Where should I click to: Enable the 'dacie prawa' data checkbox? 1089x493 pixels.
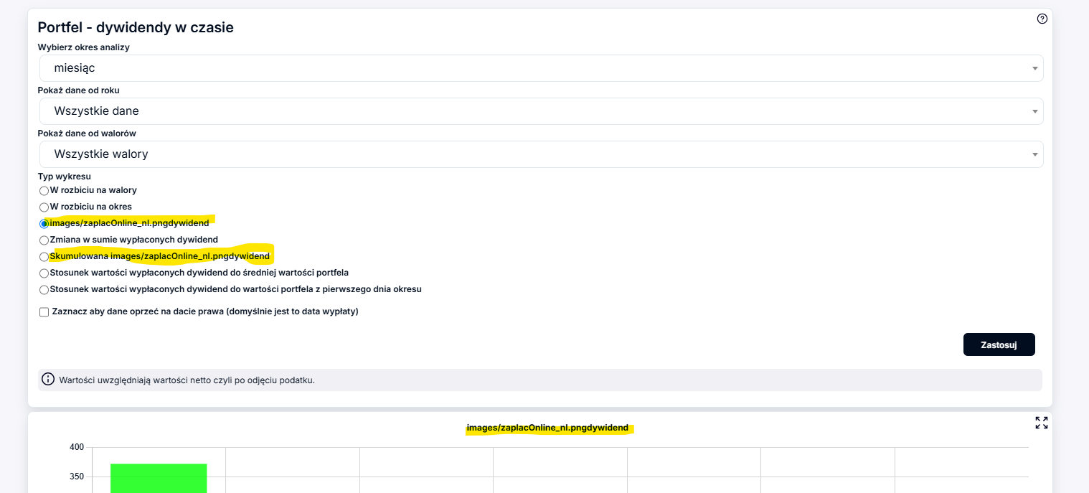tap(44, 312)
